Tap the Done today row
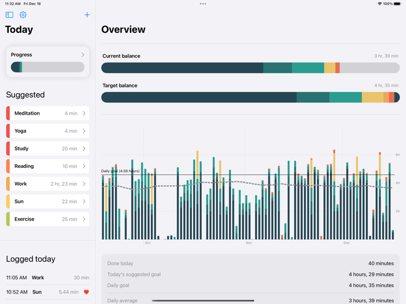Screen dimensions: 406x304 [251, 263]
